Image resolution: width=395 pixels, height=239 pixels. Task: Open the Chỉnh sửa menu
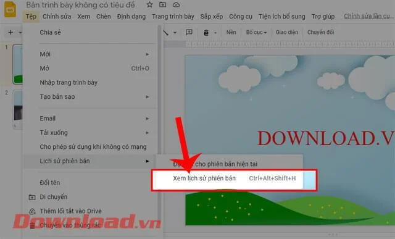point(57,17)
